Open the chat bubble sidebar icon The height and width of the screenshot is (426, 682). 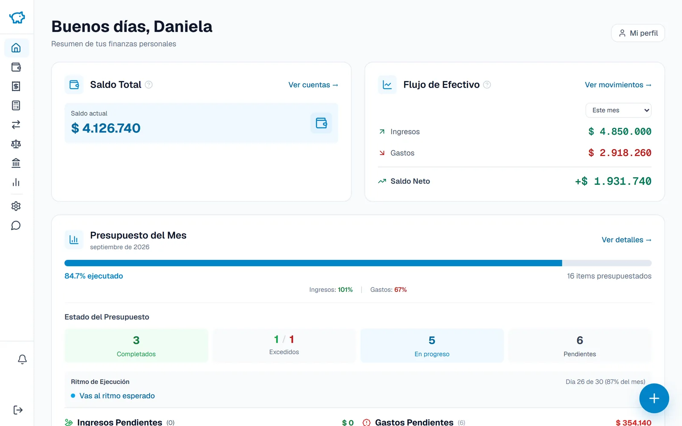pyautogui.click(x=16, y=225)
